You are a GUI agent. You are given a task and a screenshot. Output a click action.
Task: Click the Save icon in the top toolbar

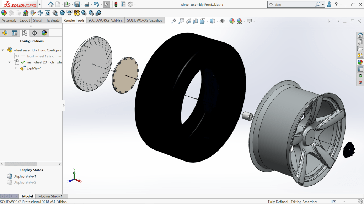click(77, 5)
